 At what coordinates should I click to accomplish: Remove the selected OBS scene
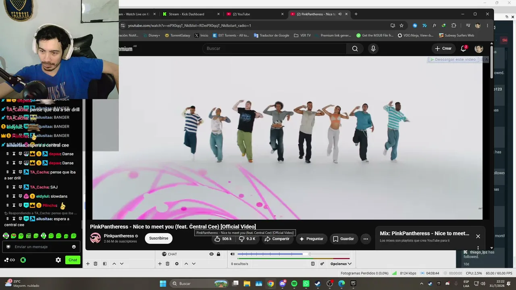click(96, 264)
